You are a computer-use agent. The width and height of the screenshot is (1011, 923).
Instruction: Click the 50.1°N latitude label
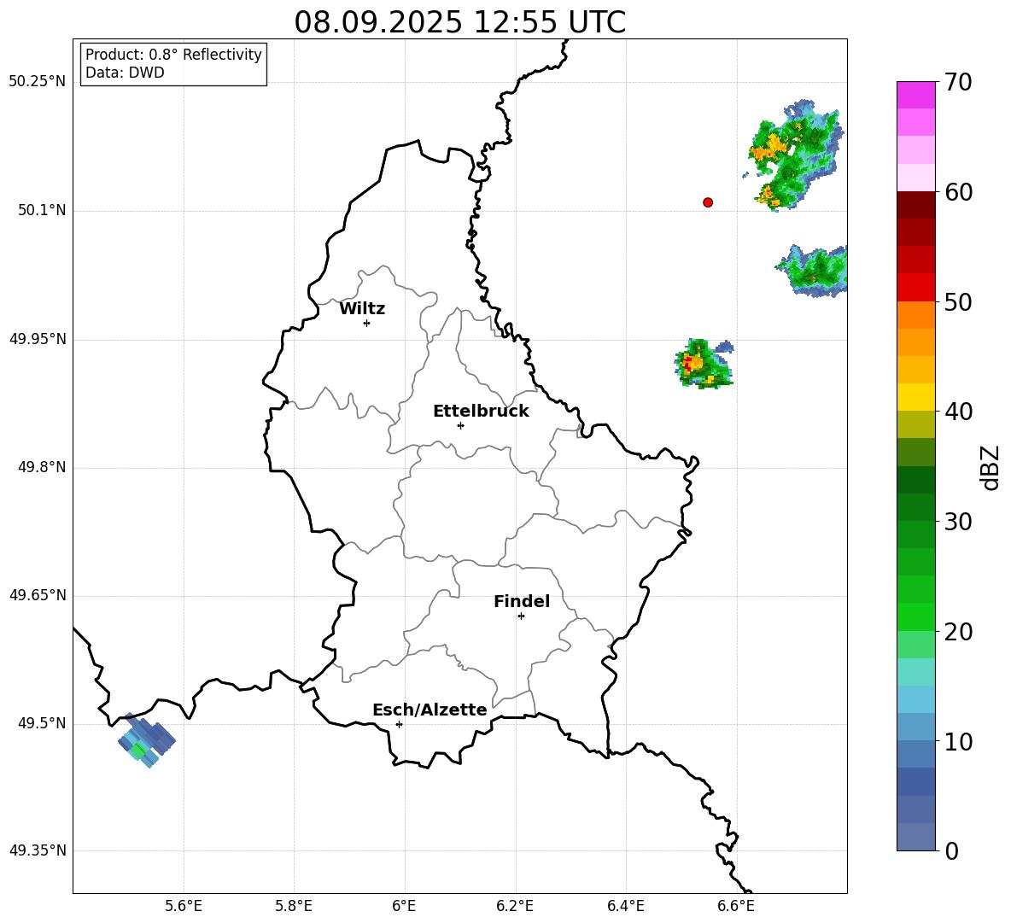click(42, 210)
